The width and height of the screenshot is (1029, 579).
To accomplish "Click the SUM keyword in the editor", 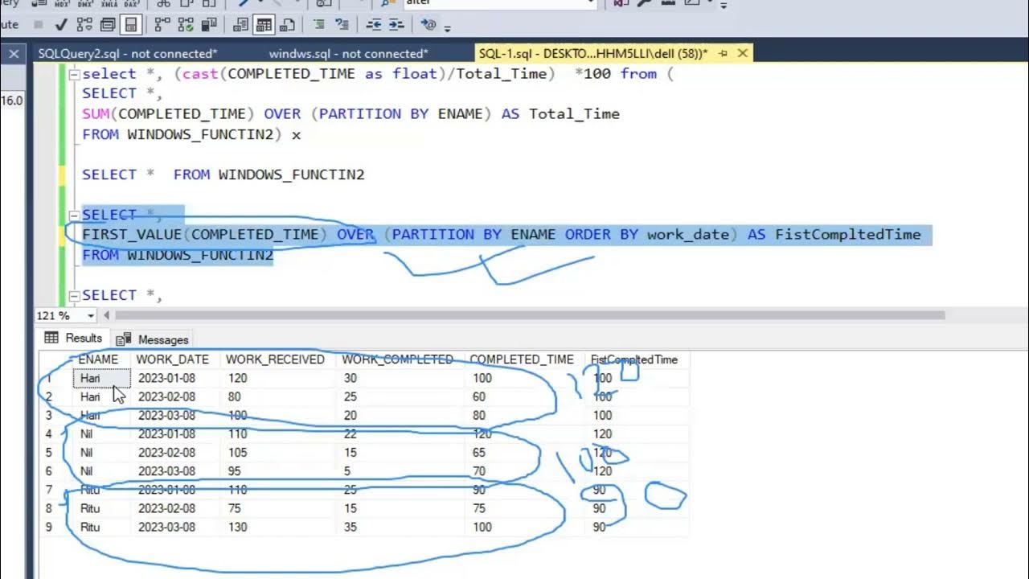I will click(x=96, y=114).
